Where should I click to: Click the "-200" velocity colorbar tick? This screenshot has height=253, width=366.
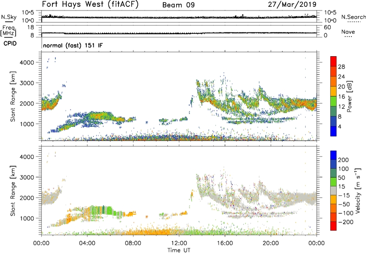[x=345, y=222]
